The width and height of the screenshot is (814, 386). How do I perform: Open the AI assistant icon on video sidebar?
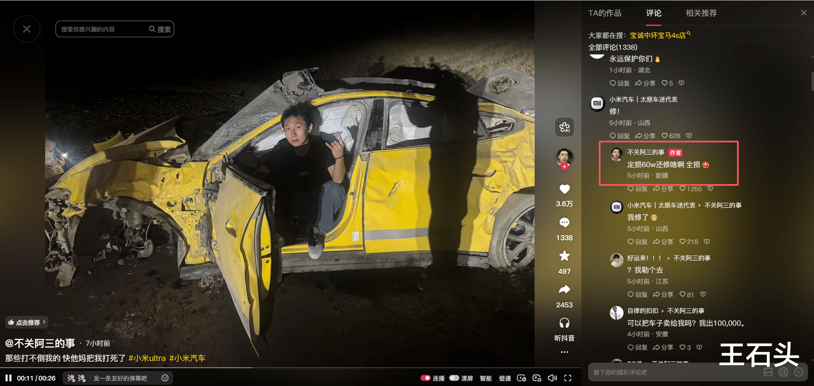564,127
